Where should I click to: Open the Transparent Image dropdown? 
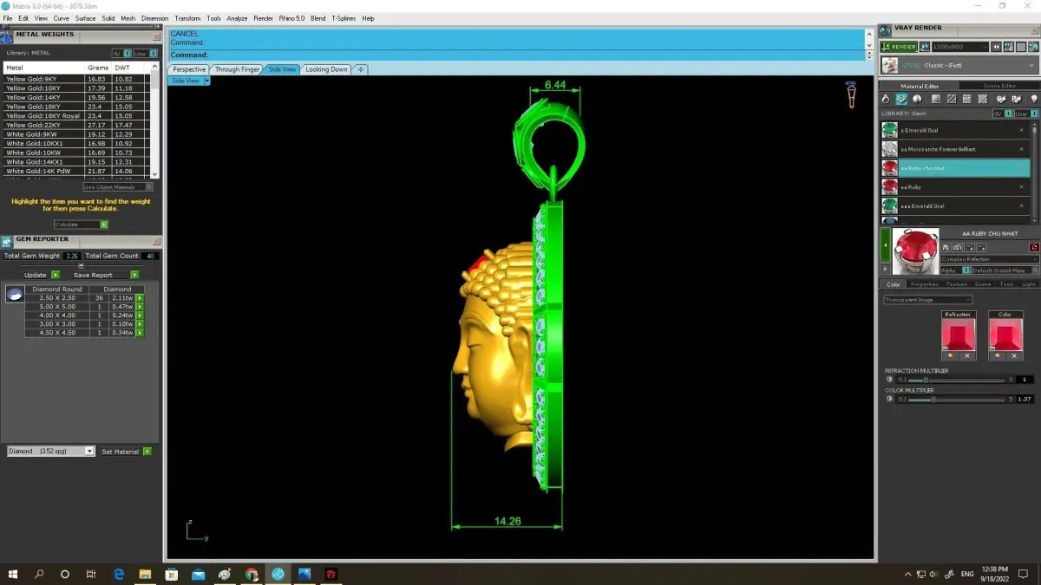click(927, 300)
